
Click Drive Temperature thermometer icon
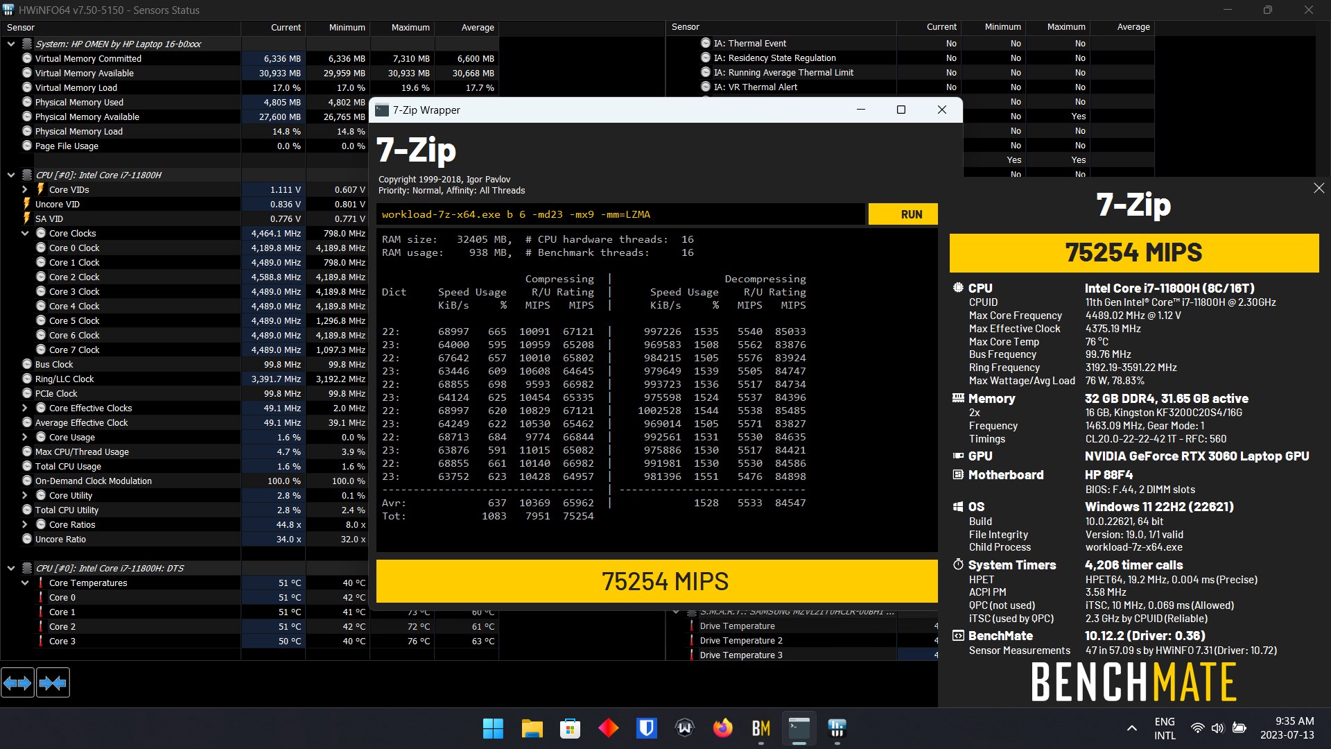tap(691, 626)
